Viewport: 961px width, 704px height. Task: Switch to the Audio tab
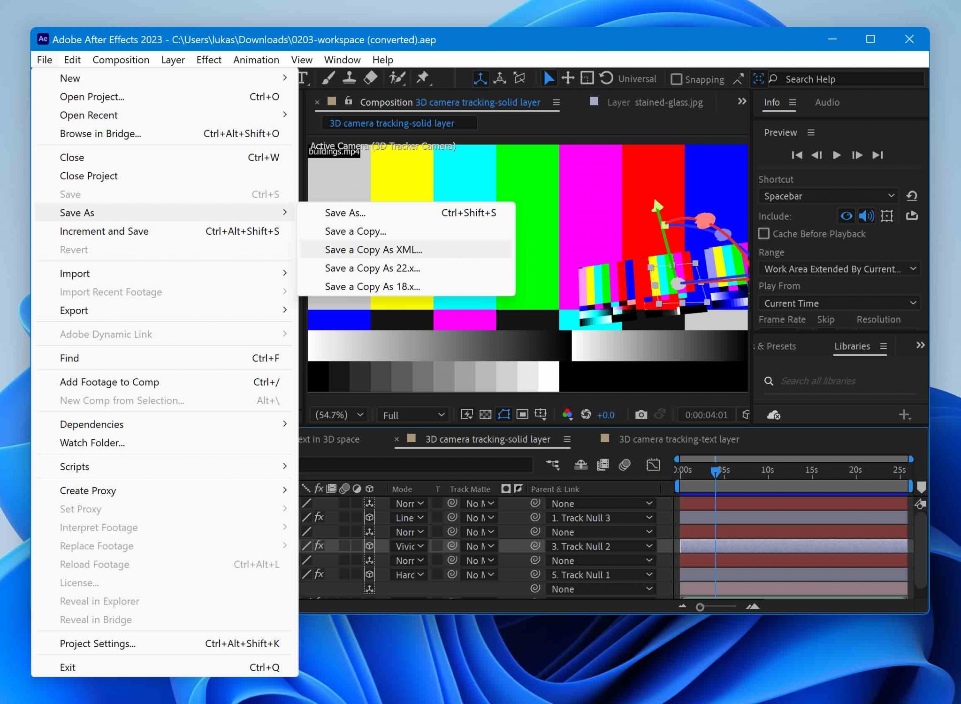[x=827, y=102]
